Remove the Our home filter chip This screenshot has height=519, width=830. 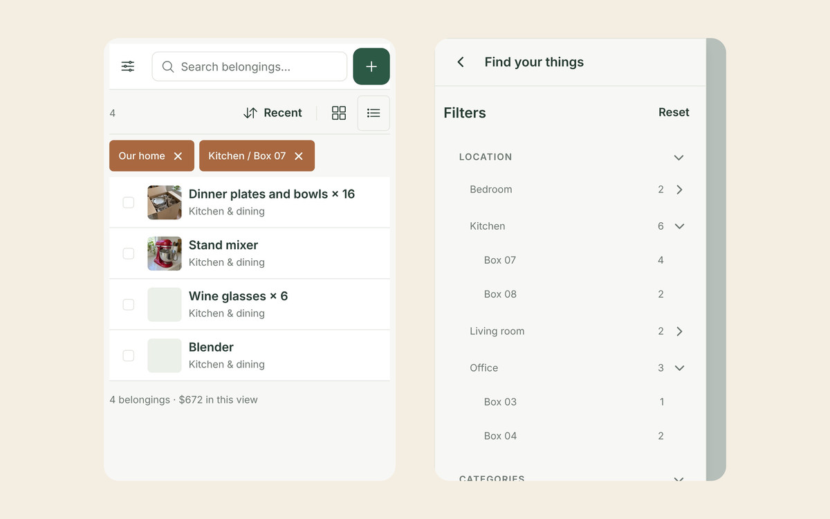point(178,156)
